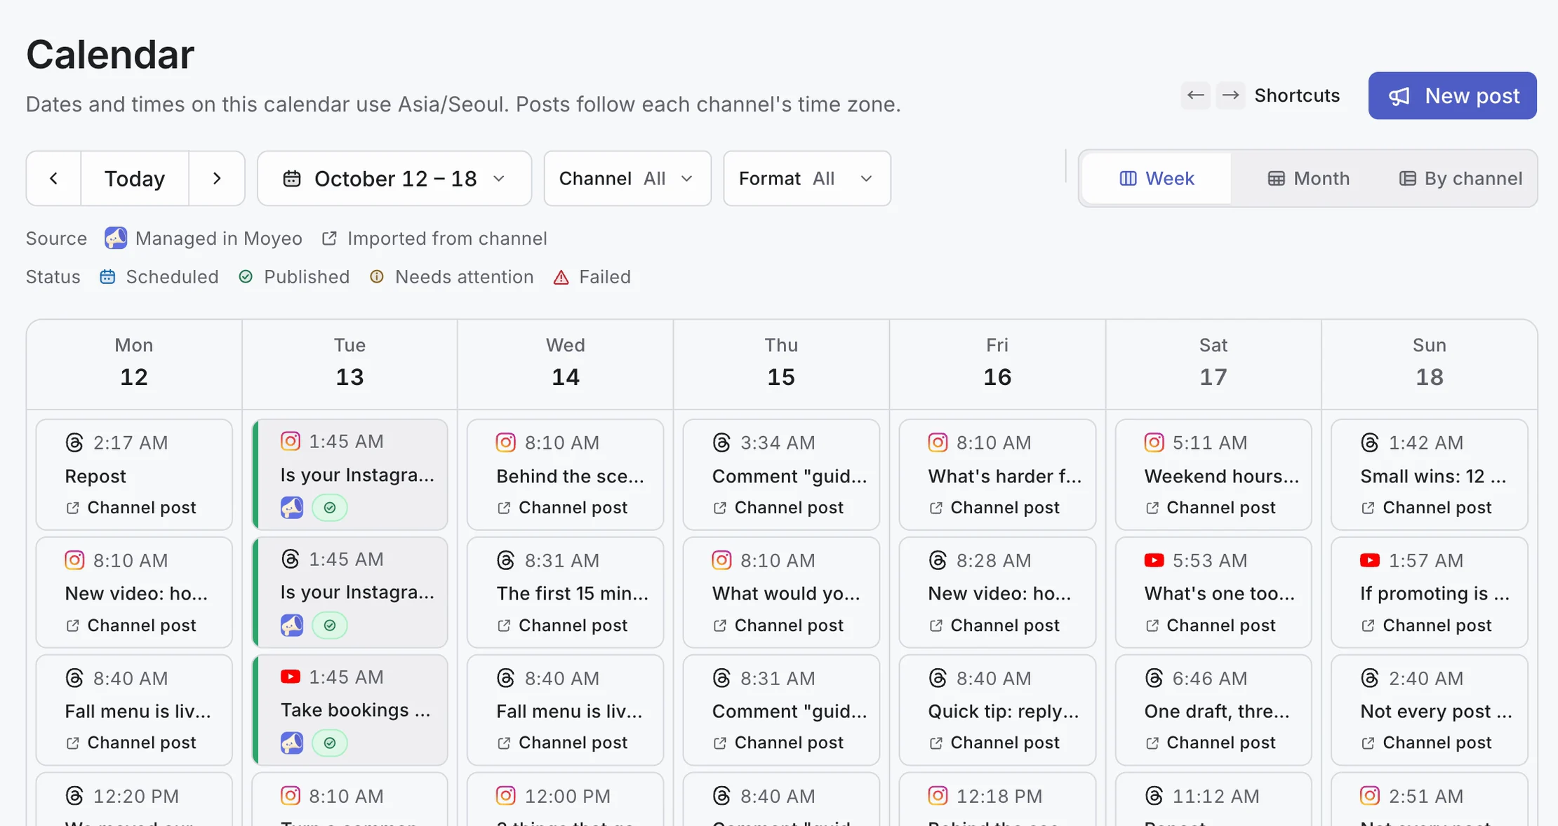Create a New post
Viewport: 1558px width, 826px height.
coord(1452,95)
